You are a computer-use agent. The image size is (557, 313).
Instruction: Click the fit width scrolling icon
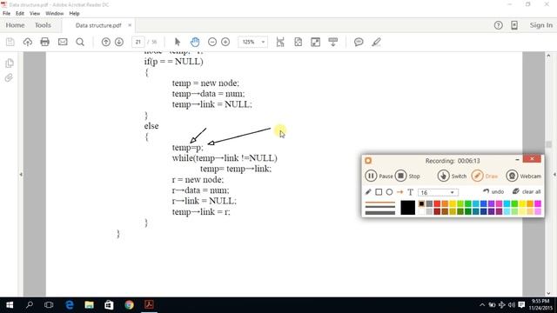click(280, 42)
